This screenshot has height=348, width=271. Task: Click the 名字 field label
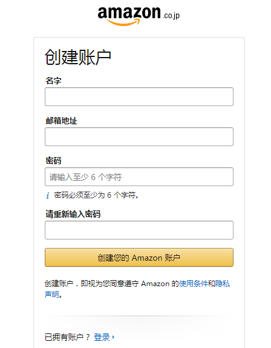(x=53, y=81)
